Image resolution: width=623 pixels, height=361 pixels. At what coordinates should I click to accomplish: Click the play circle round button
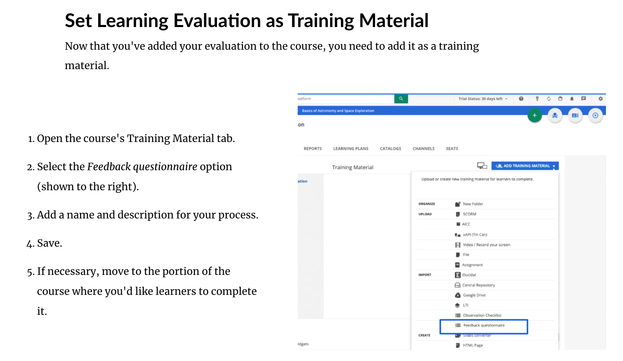coord(595,116)
